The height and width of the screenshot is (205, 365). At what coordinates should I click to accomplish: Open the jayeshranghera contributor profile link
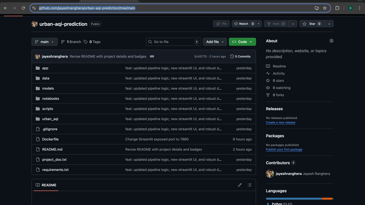coord(289,174)
